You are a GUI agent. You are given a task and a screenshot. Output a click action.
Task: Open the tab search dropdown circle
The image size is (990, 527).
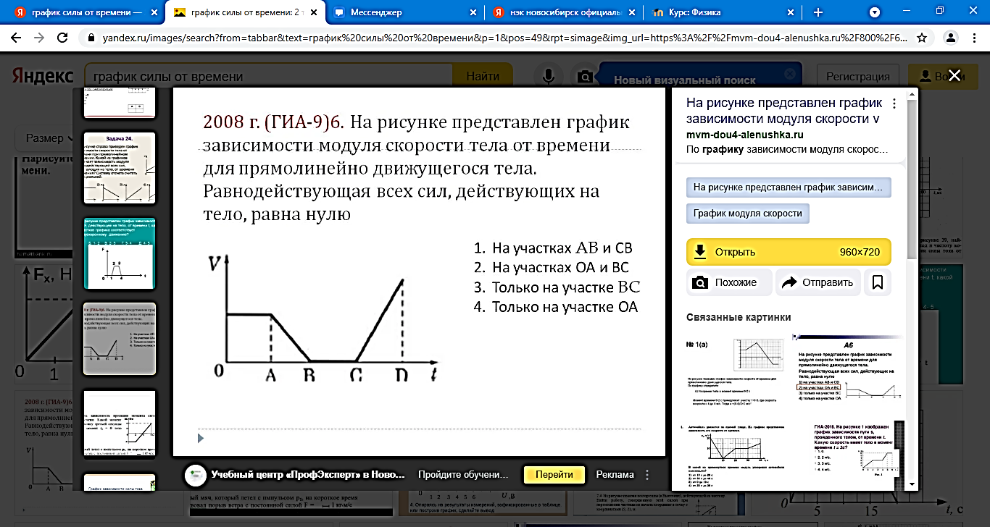(x=875, y=12)
